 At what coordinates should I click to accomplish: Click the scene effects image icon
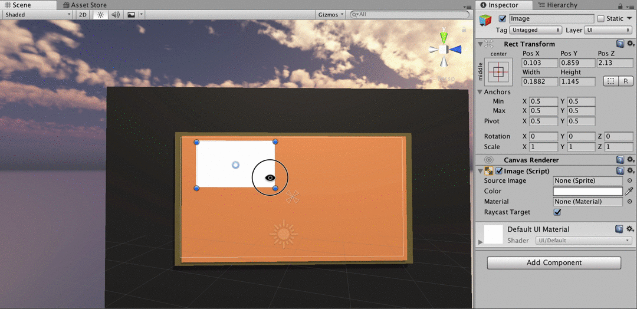coord(131,15)
